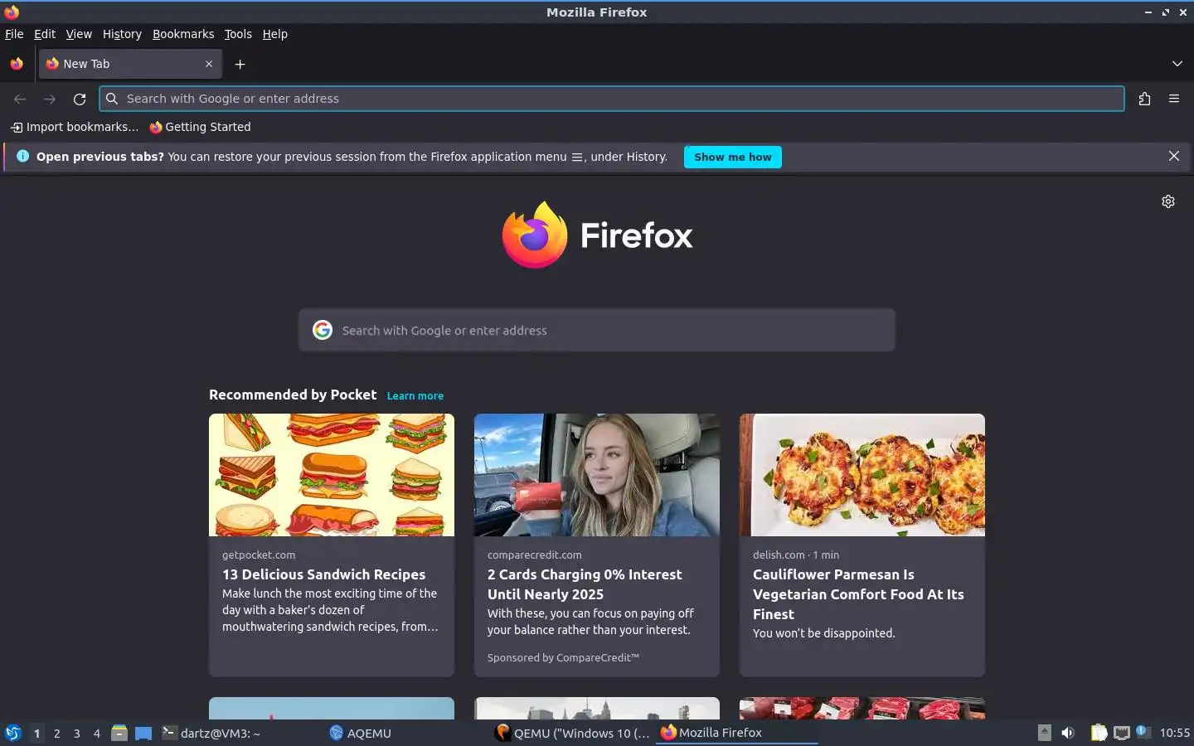
Task: Switch to workspace 2
Action: [56, 734]
